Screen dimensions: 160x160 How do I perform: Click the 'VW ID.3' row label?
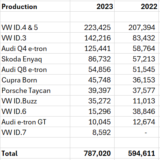[x=35, y=38]
